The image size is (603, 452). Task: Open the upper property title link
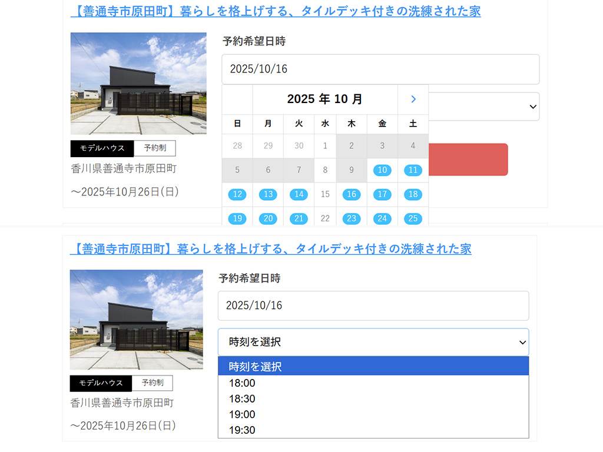pyautogui.click(x=276, y=11)
